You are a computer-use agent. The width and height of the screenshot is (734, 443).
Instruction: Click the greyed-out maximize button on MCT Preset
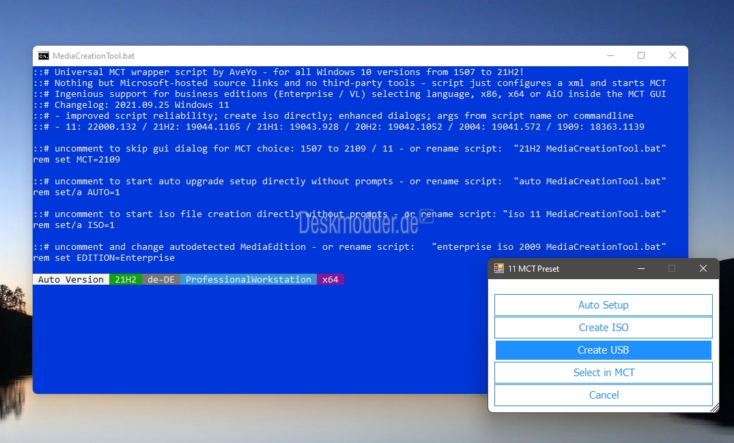(x=672, y=269)
